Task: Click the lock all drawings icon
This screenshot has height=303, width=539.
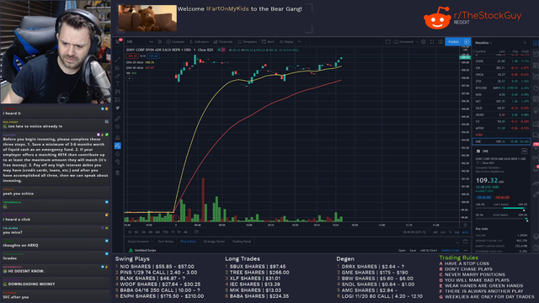Action: point(118,154)
